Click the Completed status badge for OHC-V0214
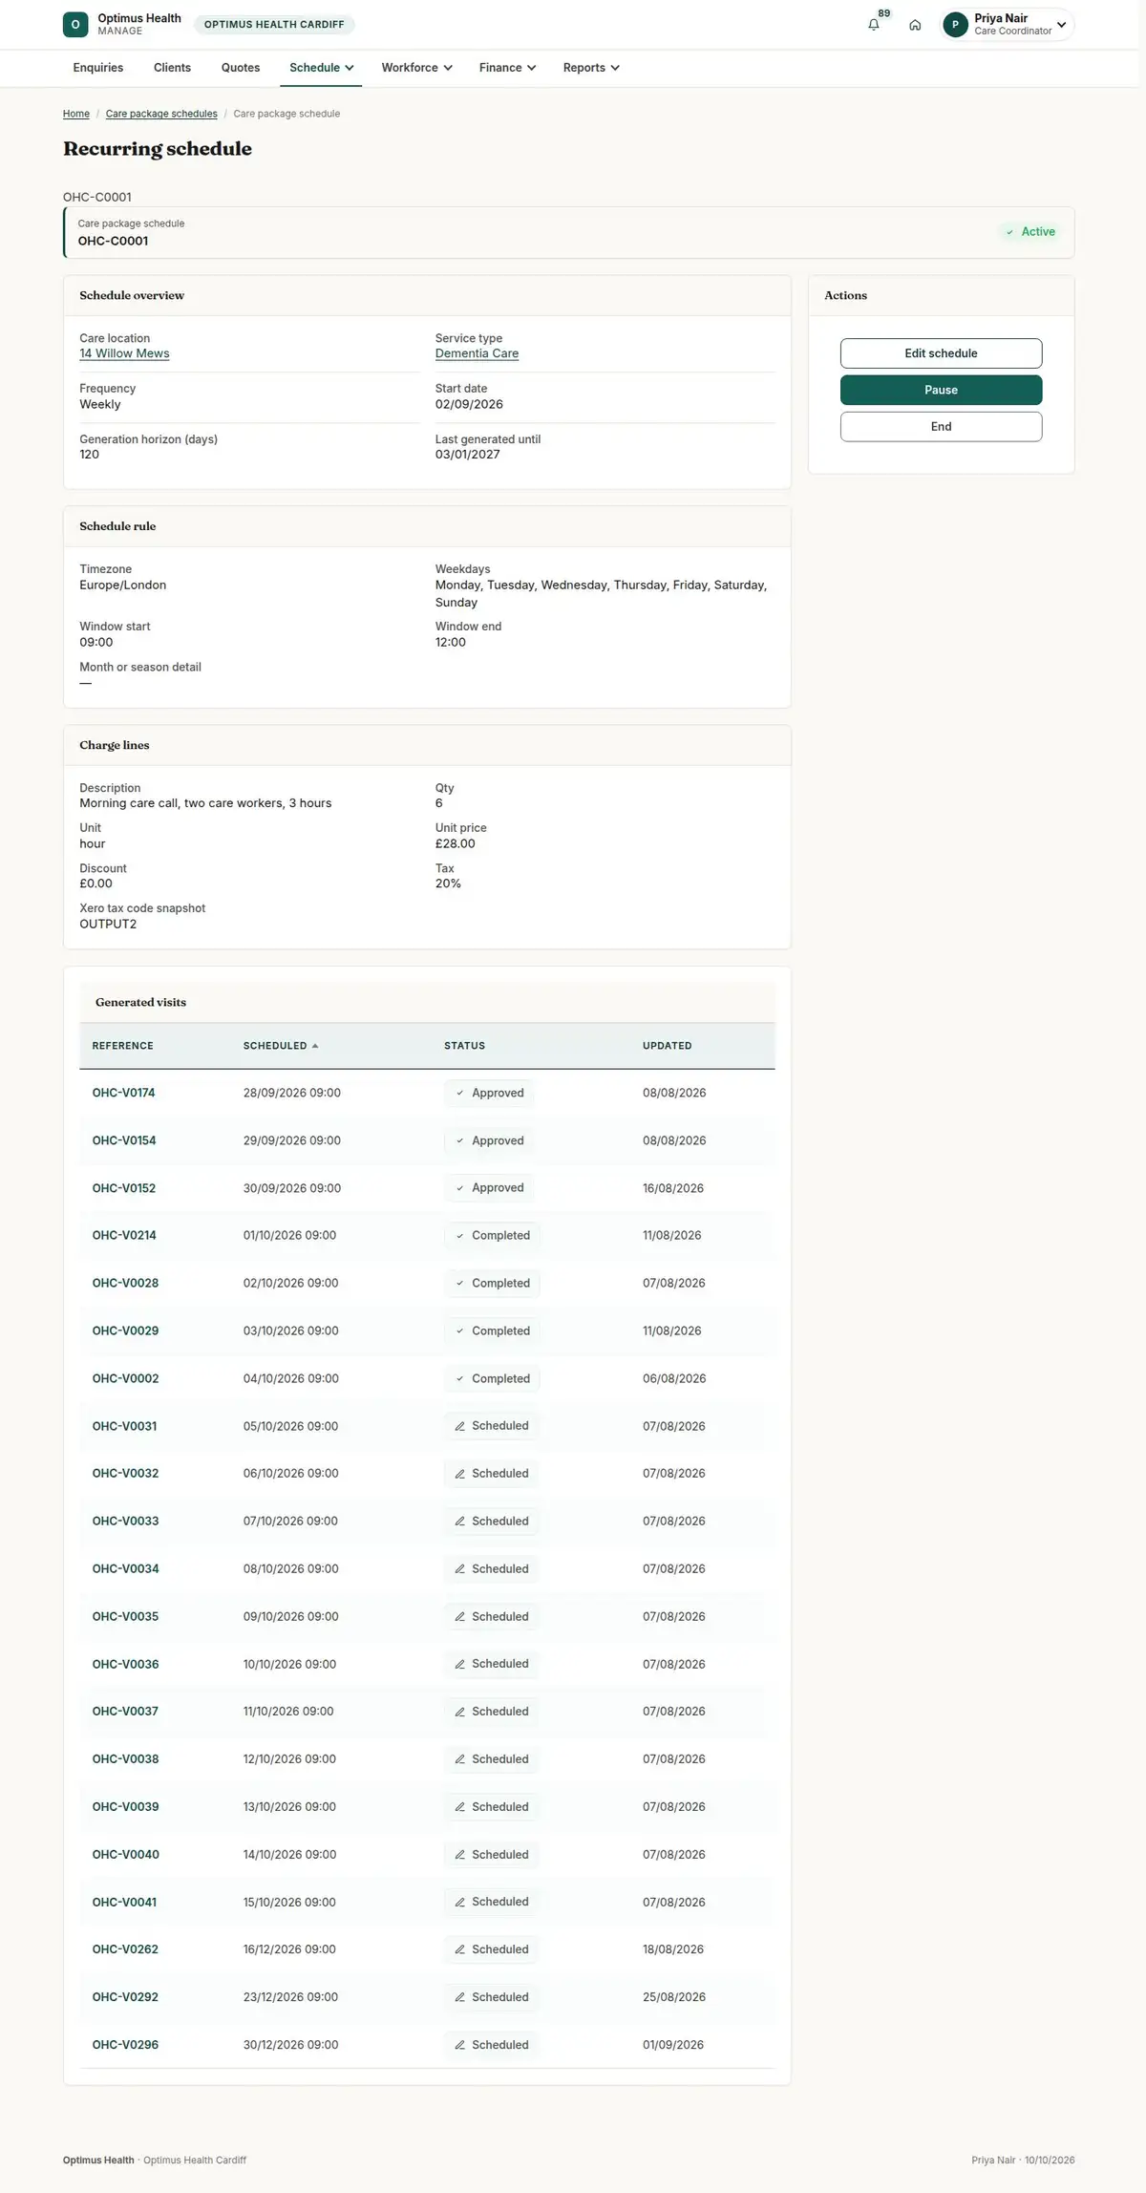Screen dimensions: 1146x2193 click(492, 1235)
